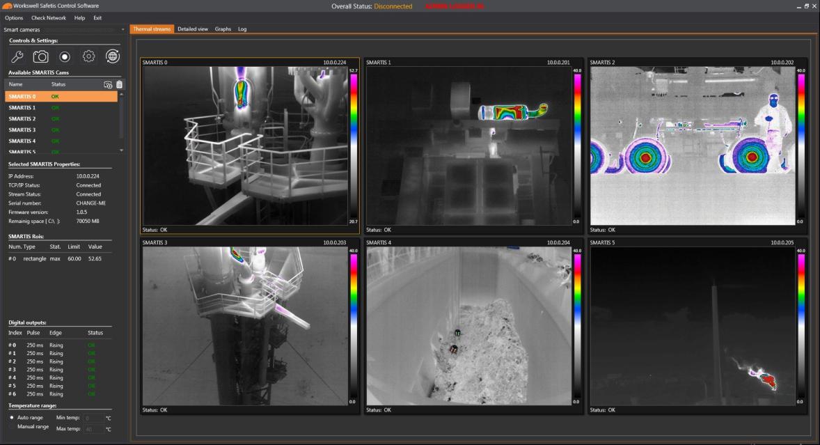Select SMARTIS 2 in the camera list
Viewport: 820px width, 445px height.
[x=61, y=118]
